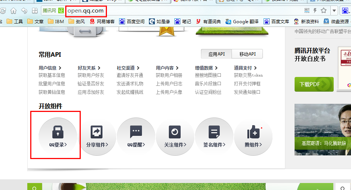
Task: Open the 网易博客 bookmark
Action: point(102,21)
